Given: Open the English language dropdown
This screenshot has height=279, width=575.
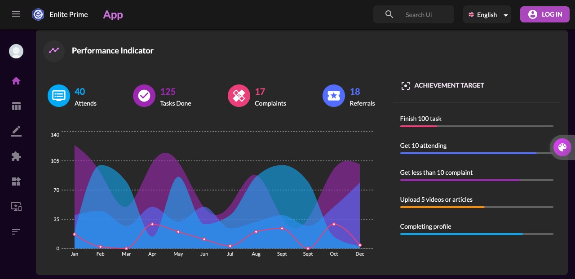Looking at the screenshot, I should tap(487, 14).
